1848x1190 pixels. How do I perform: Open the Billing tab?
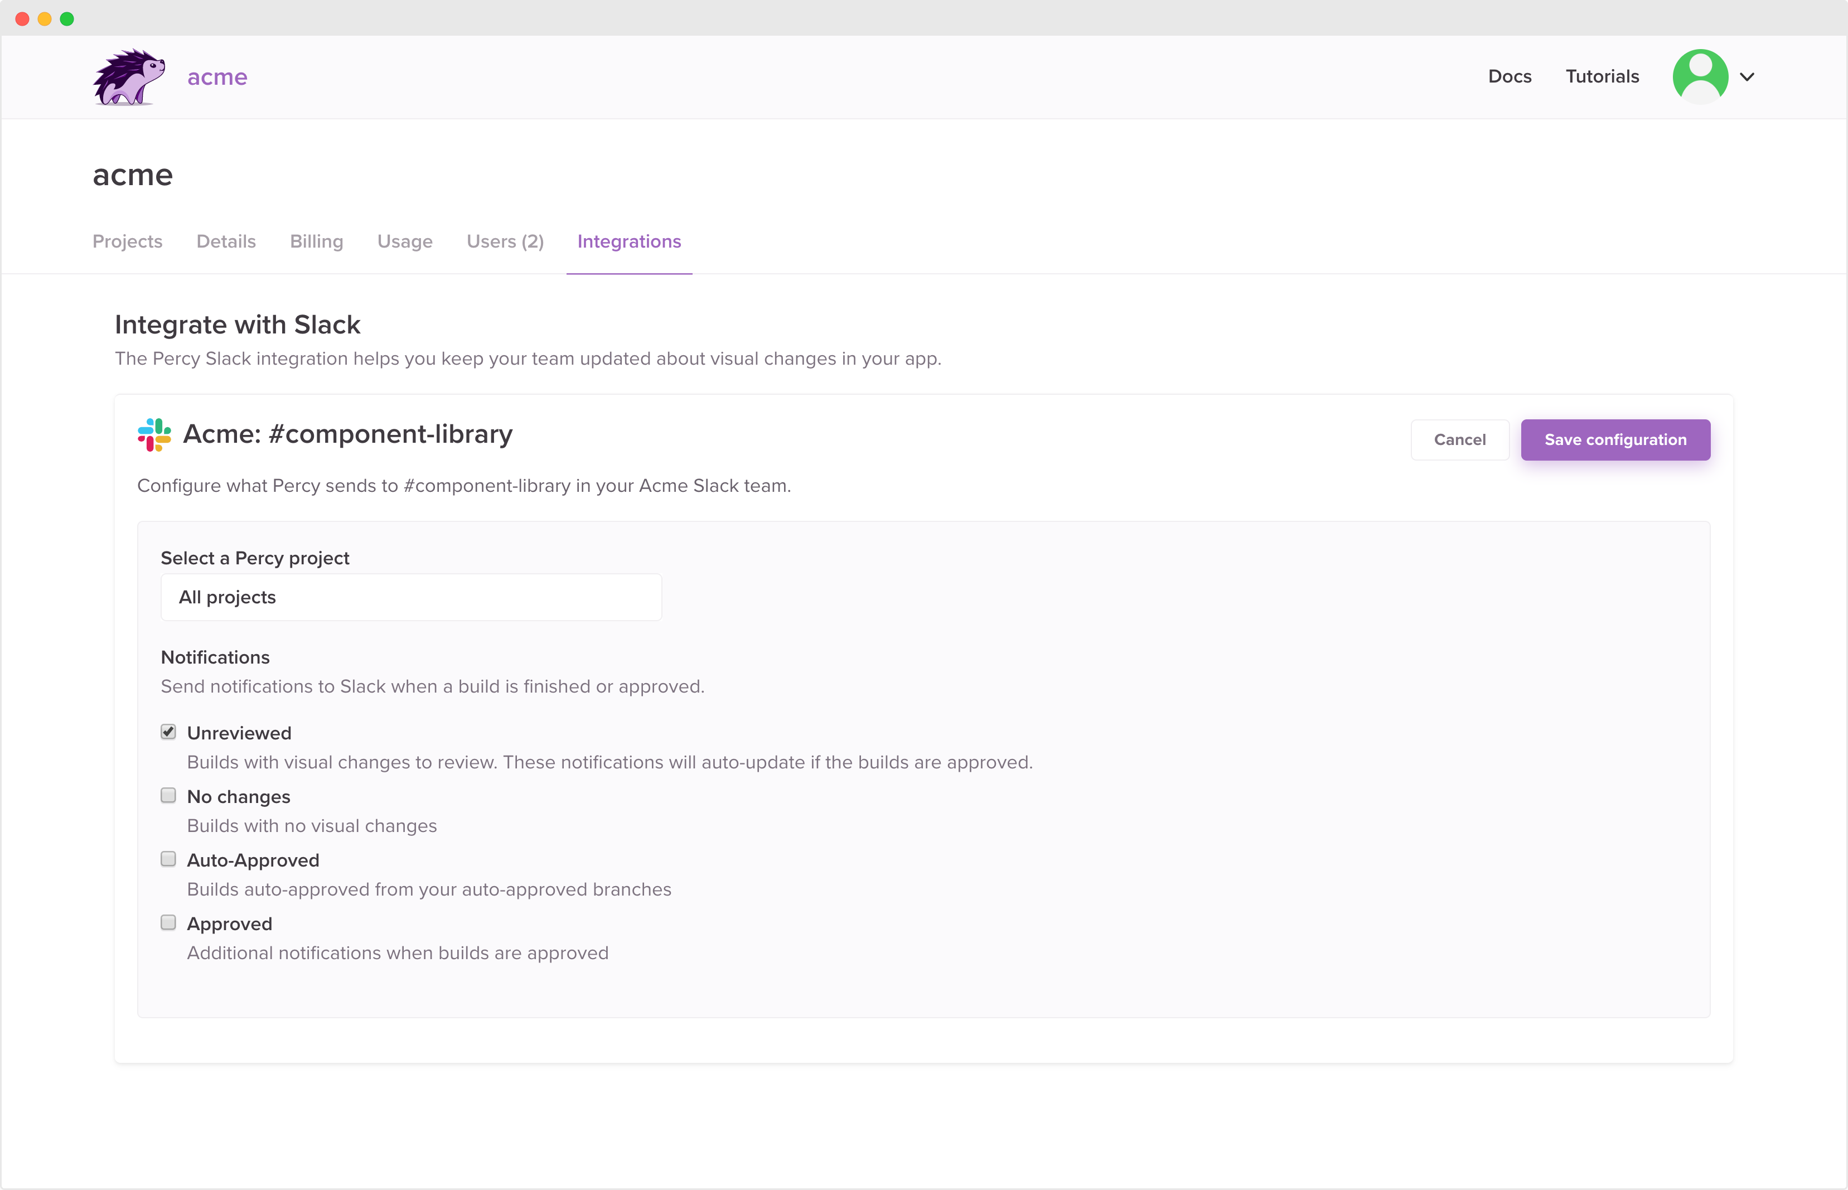coord(316,242)
